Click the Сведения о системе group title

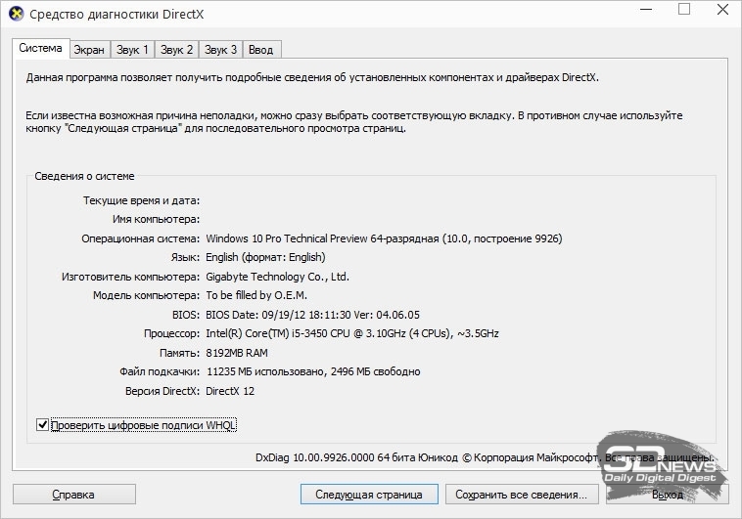pyautogui.click(x=84, y=176)
